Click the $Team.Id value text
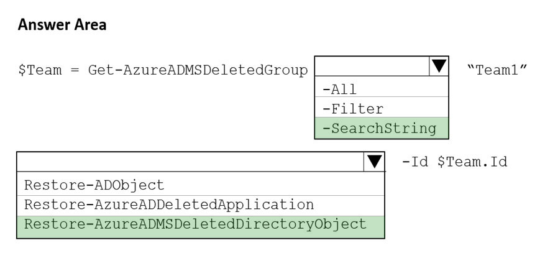The image size is (545, 258). click(x=473, y=162)
